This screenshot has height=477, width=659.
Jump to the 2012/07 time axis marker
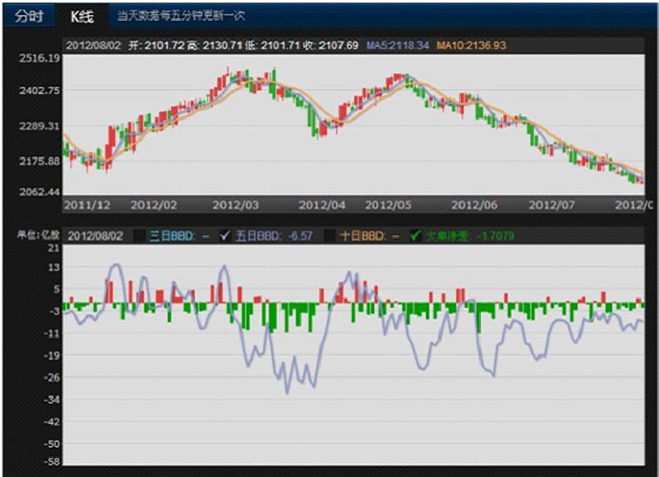pyautogui.click(x=552, y=204)
